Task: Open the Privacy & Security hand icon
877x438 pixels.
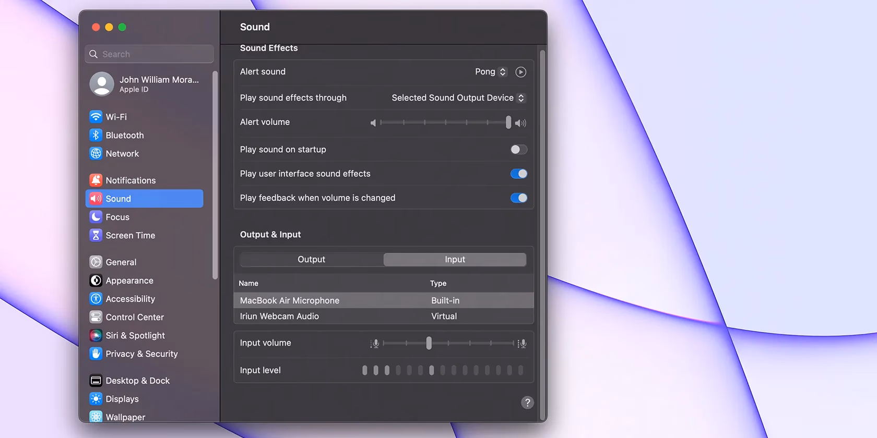Action: point(96,354)
